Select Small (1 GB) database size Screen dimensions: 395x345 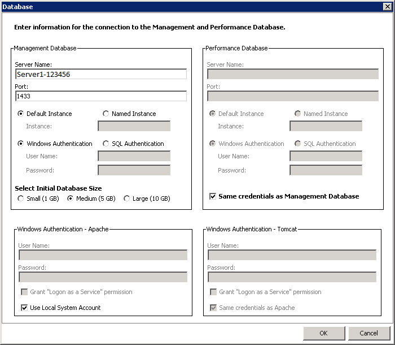[x=21, y=199]
